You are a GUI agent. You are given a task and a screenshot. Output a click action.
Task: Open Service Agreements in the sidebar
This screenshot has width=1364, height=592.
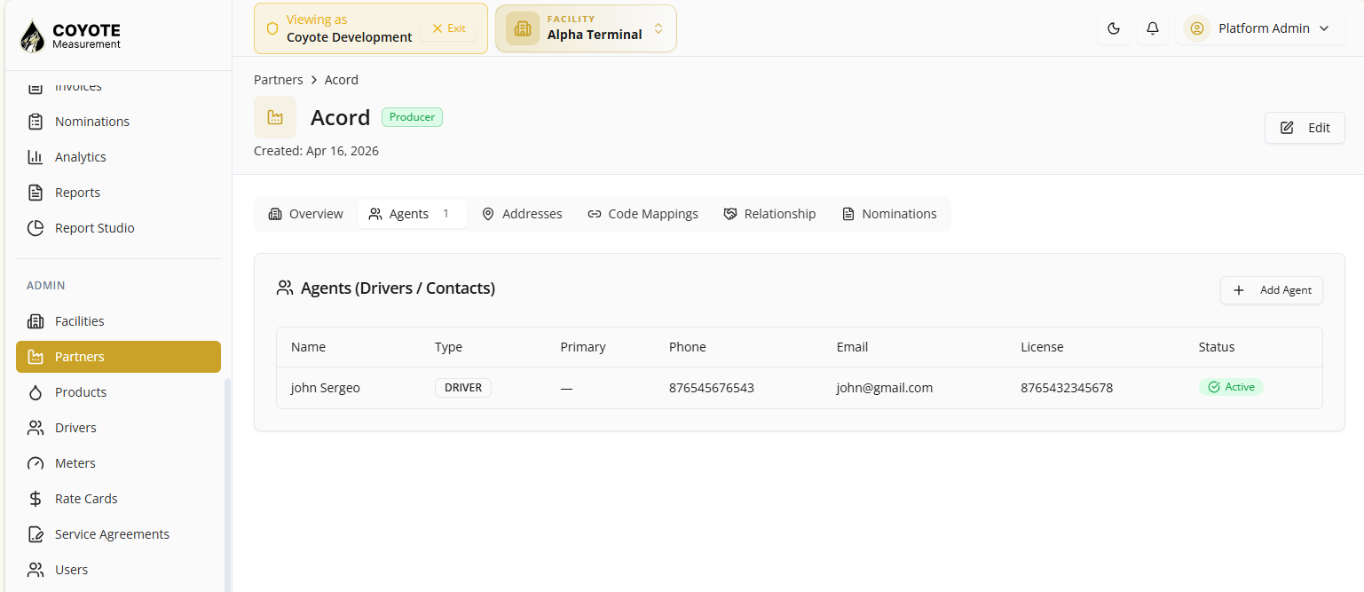(x=118, y=534)
